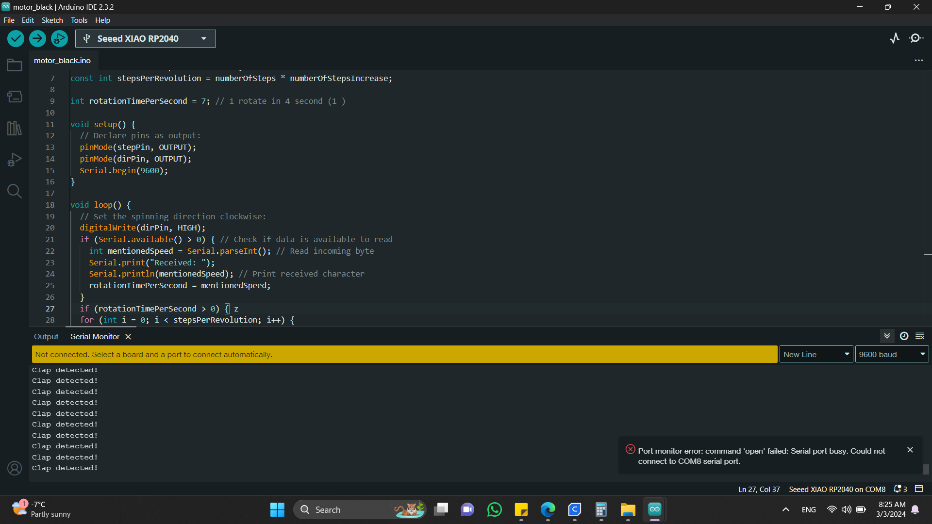Select the motor_black.ino editor tab

pos(62,61)
